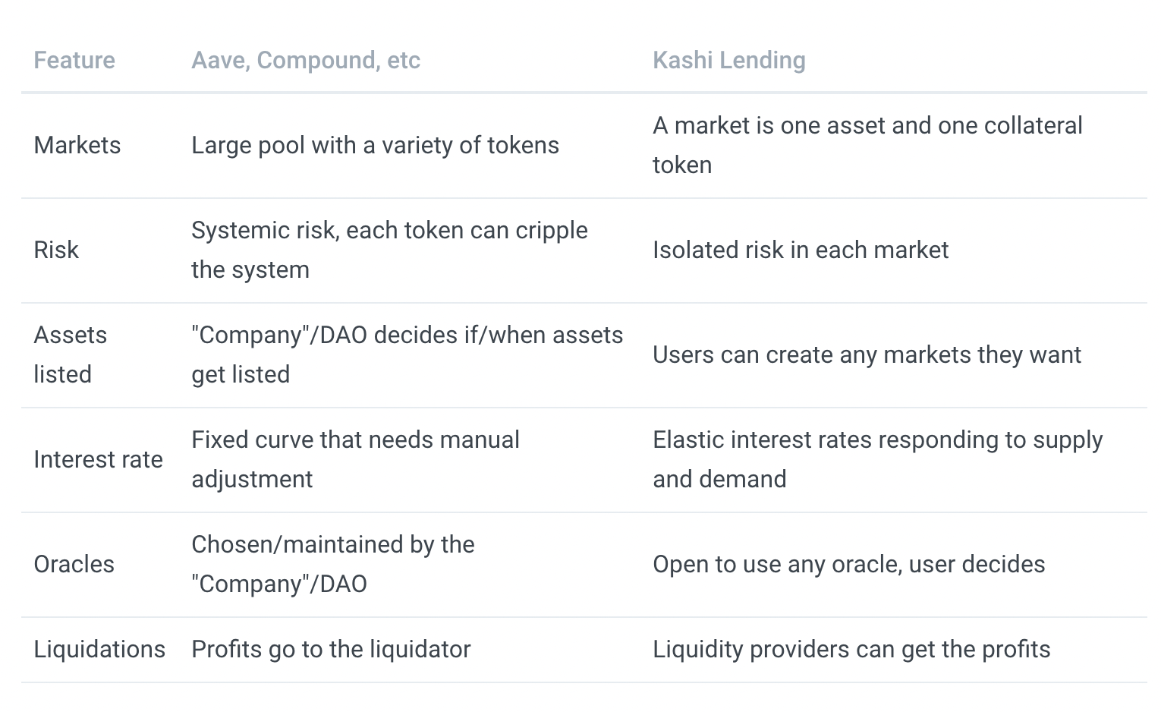Screen dimensions: 1161x712
Task: Select the Interest rate row label
Action: point(98,459)
